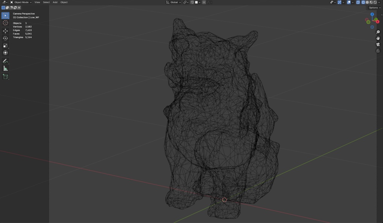Activate the Move tool
383x223 pixels.
pyautogui.click(x=5, y=31)
